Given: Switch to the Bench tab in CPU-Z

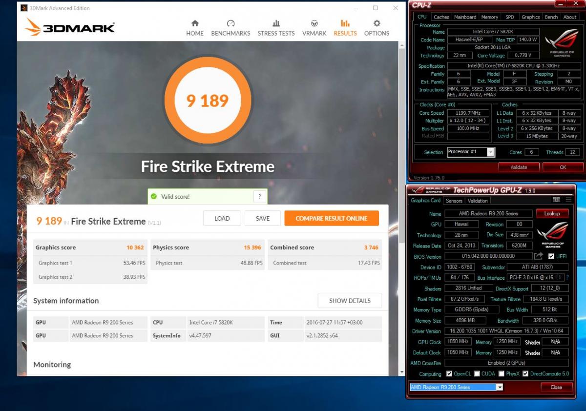Looking at the screenshot, I should (551, 17).
